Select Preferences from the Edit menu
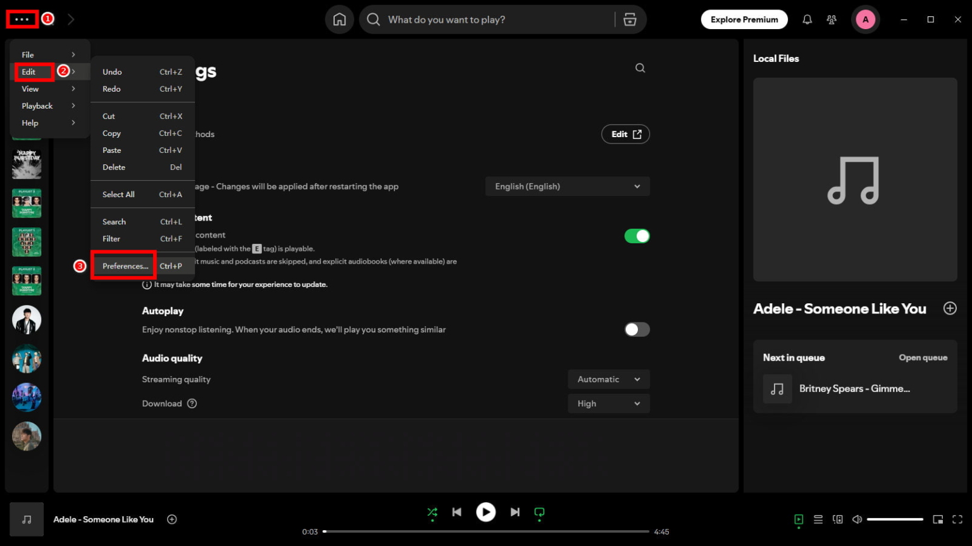 pyautogui.click(x=124, y=265)
